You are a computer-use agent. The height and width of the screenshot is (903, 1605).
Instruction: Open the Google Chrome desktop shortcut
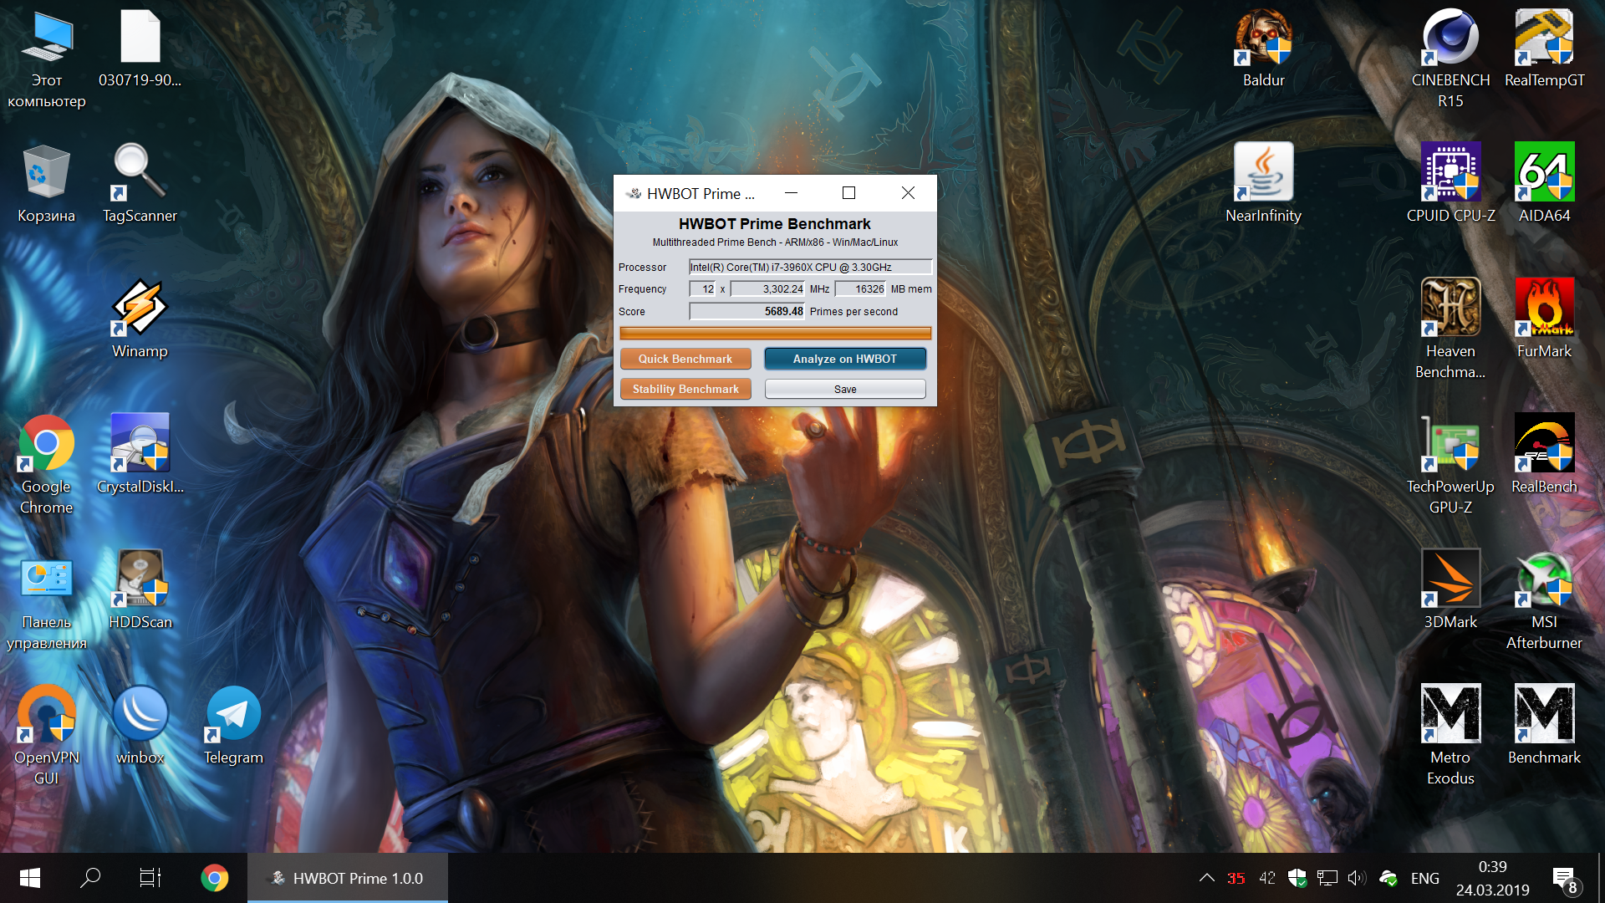pos(47,465)
